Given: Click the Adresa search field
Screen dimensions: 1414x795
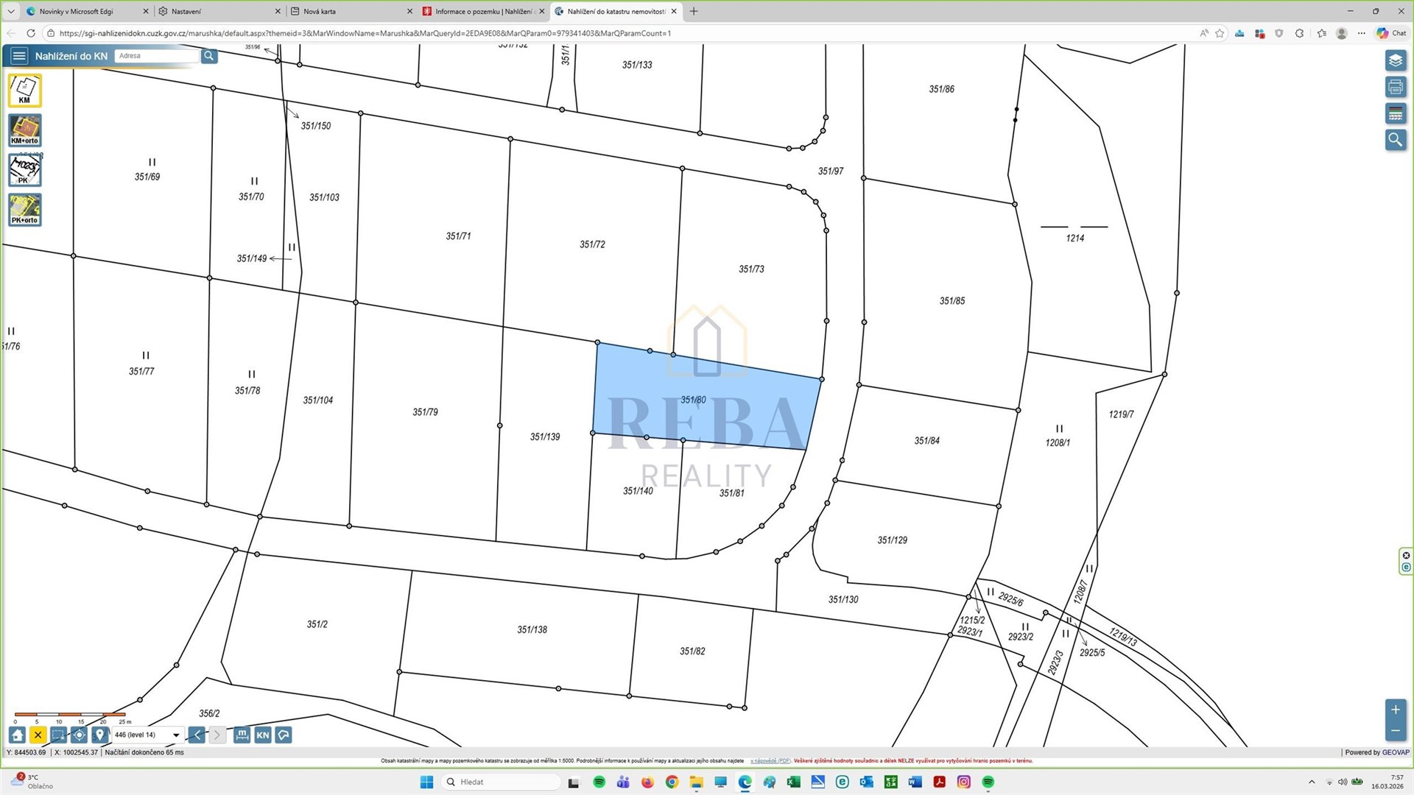Looking at the screenshot, I should tap(156, 56).
